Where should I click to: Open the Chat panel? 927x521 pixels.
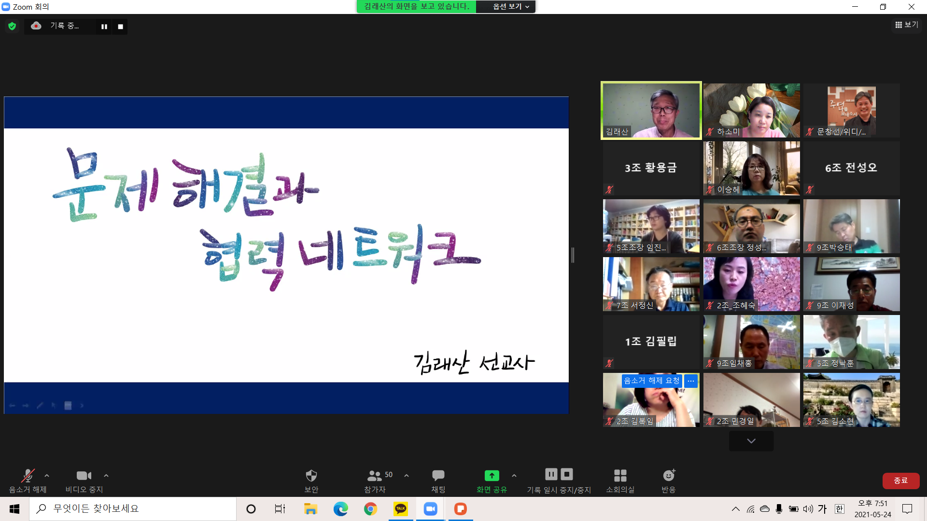tap(438, 476)
